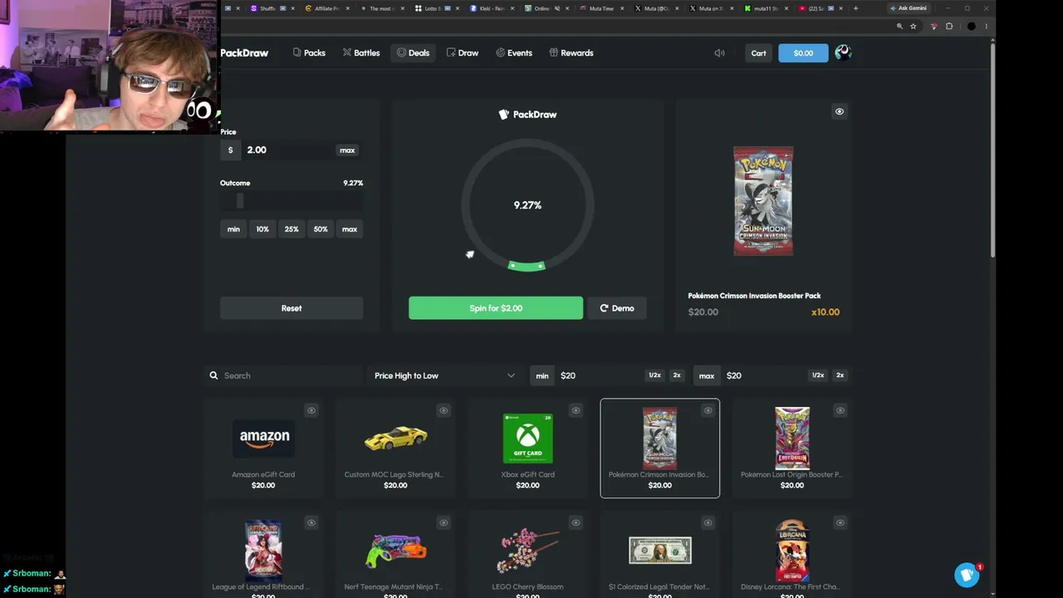Click the price input showing 2.00
This screenshot has height=598, width=1063.
coord(287,150)
